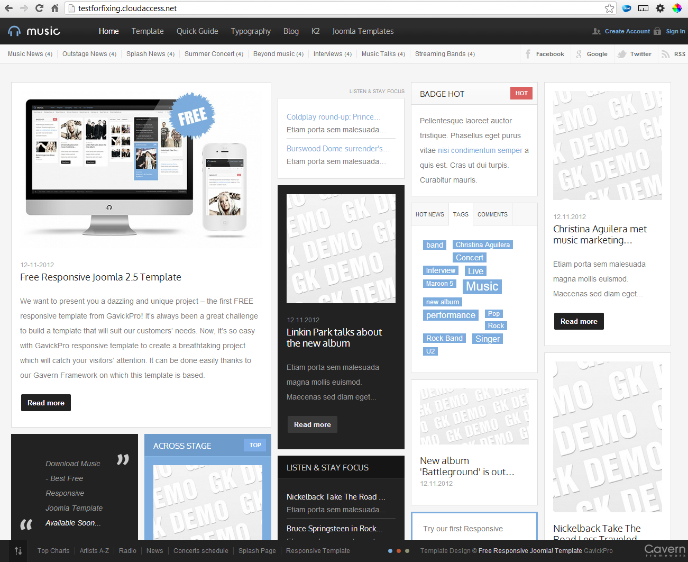This screenshot has width=688, height=562.
Task: Go forward with the browser forward arrow
Action: 24,8
